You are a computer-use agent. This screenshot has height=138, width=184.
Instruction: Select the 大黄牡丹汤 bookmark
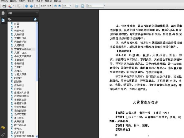pos(20,38)
